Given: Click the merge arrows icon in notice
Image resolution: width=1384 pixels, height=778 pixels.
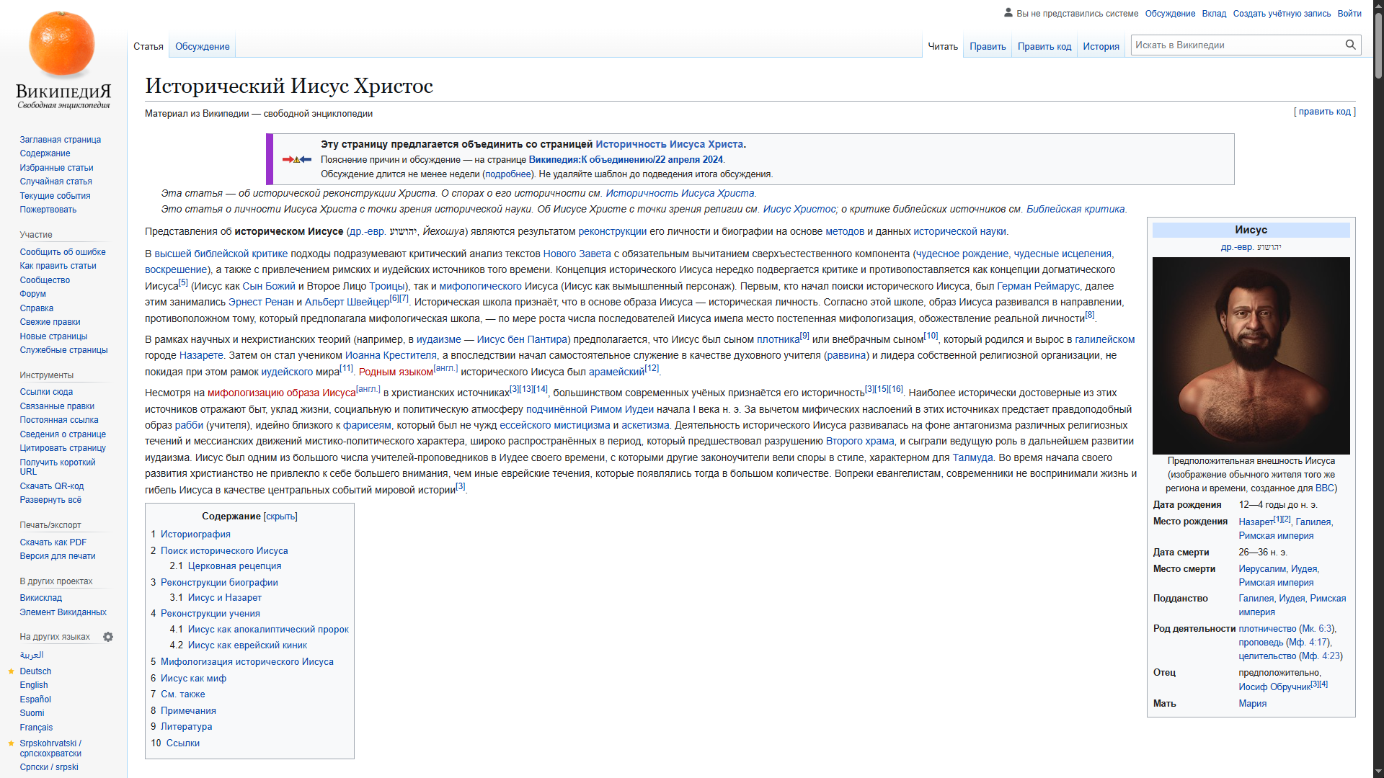Looking at the screenshot, I should point(296,159).
